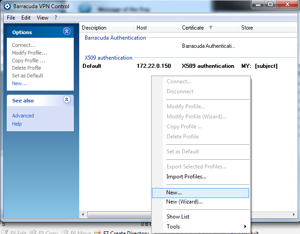Screen dimensions: 300x234
Task: Click the Certificate column sort arrow
Action: [211, 28]
